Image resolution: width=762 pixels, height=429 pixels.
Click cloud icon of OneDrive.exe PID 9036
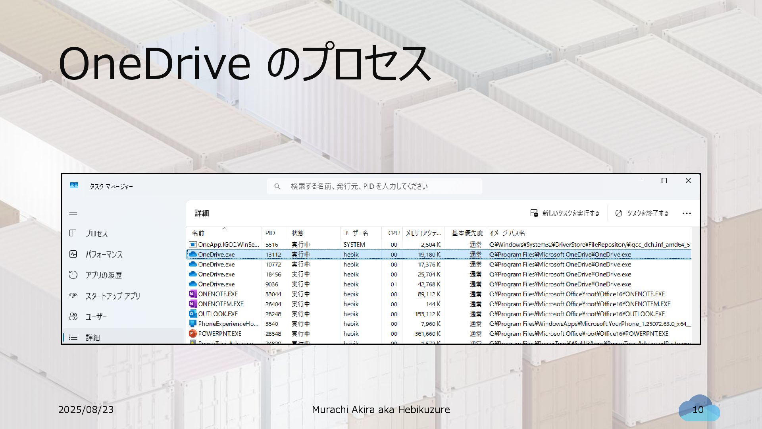[x=193, y=284]
